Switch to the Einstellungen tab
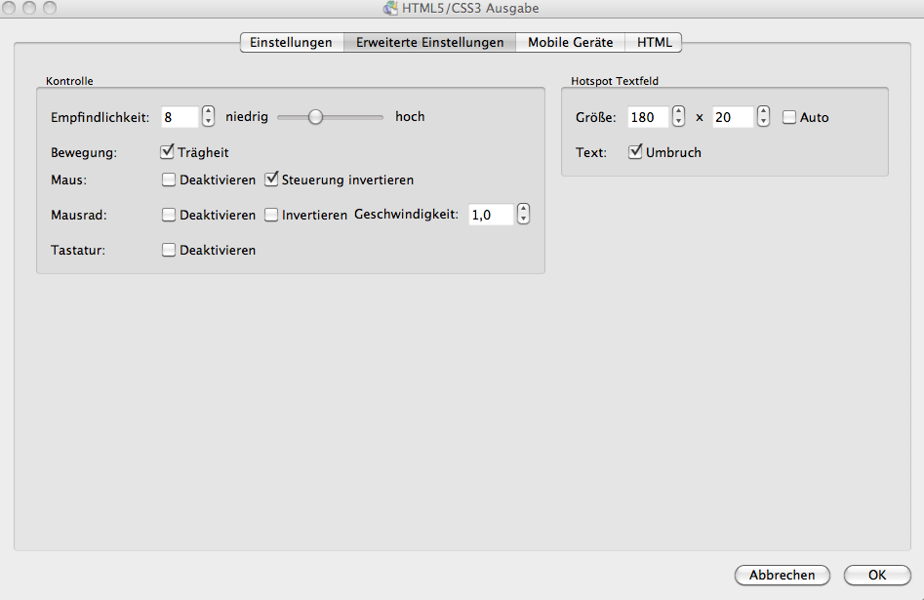 tap(291, 42)
